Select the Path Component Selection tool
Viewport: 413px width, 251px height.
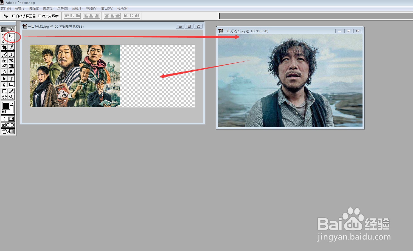coord(4,78)
